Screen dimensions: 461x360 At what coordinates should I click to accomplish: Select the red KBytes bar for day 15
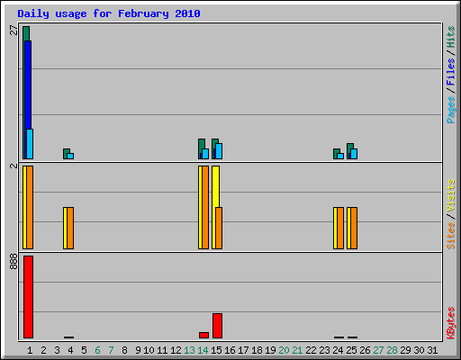[x=217, y=326]
